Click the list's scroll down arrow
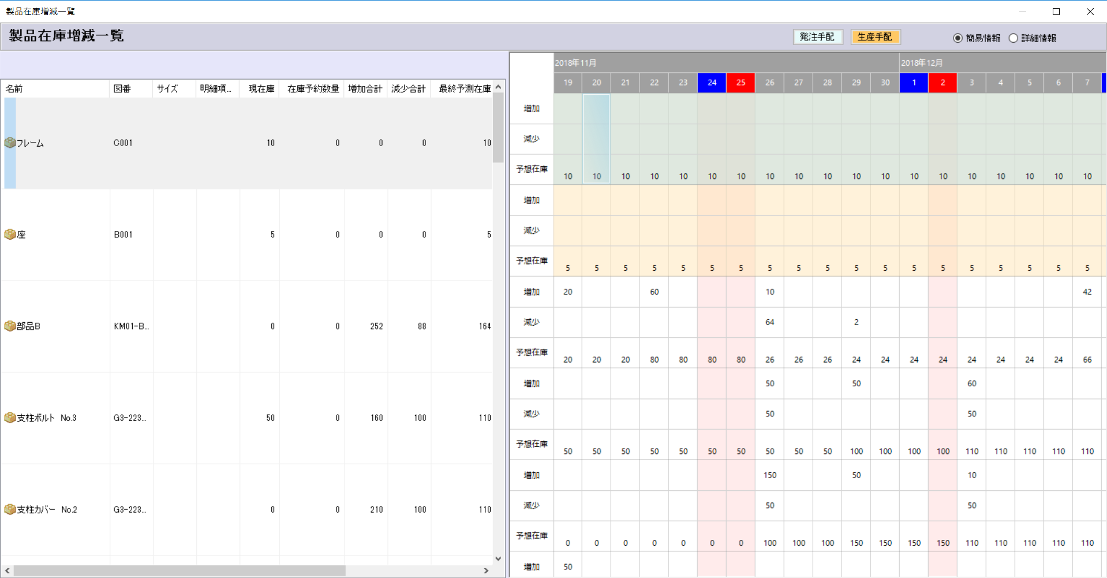This screenshot has width=1107, height=578. coord(499,558)
